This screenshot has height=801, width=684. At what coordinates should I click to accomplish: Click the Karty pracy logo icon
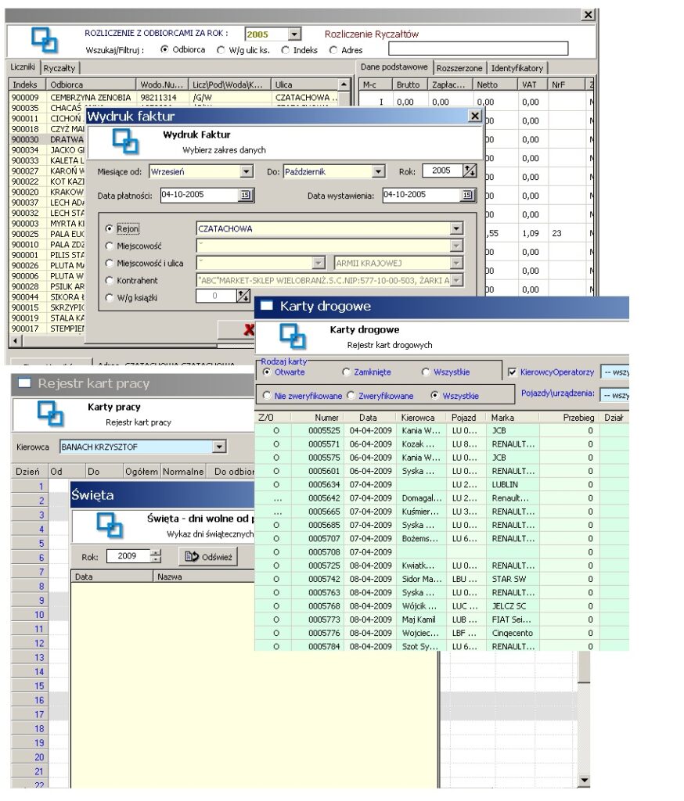[x=51, y=413]
